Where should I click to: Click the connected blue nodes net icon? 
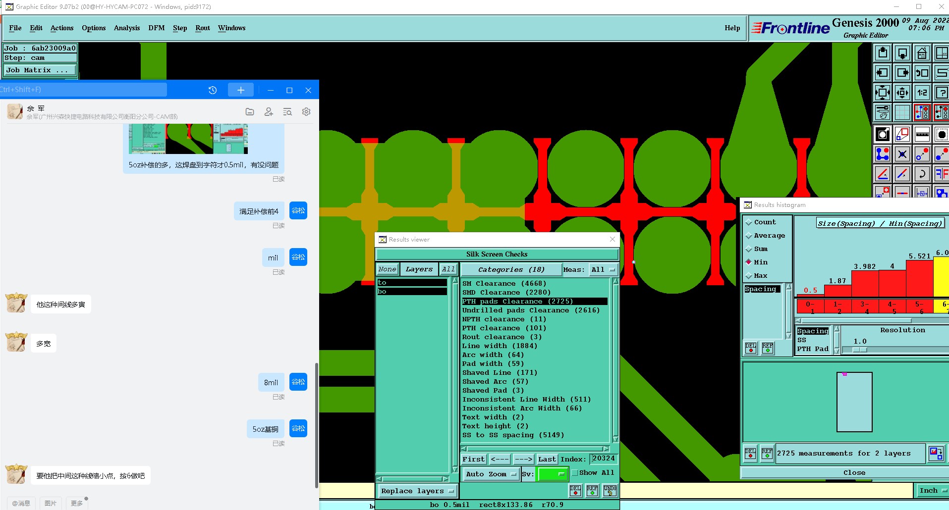[x=882, y=154]
